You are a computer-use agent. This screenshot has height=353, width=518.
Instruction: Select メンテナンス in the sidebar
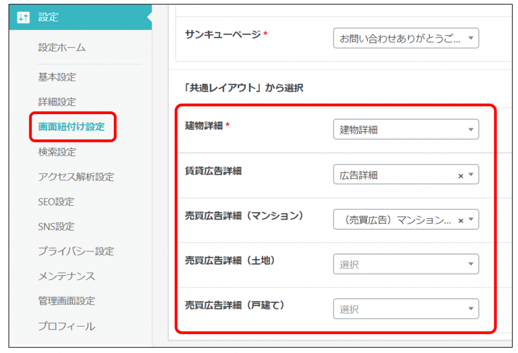[66, 276]
